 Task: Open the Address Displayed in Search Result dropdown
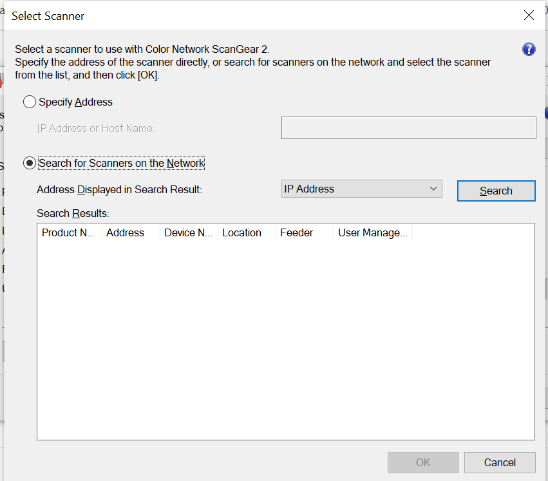362,189
